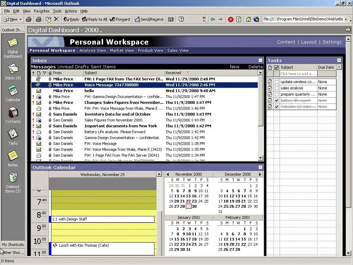
Task: Click the Search the Web icon
Action: pyautogui.click(x=256, y=19)
